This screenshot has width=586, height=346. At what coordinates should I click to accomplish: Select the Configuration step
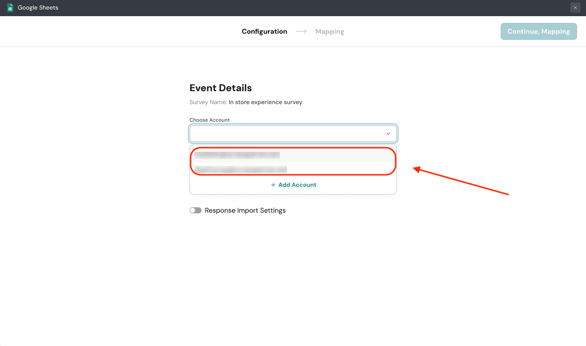click(x=264, y=31)
